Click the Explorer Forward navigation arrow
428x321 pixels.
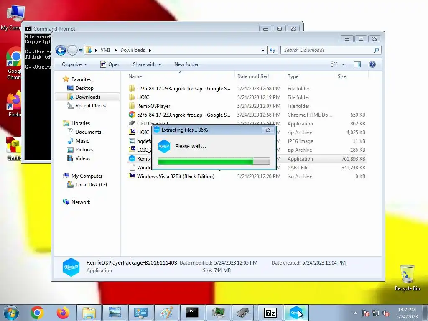72,50
